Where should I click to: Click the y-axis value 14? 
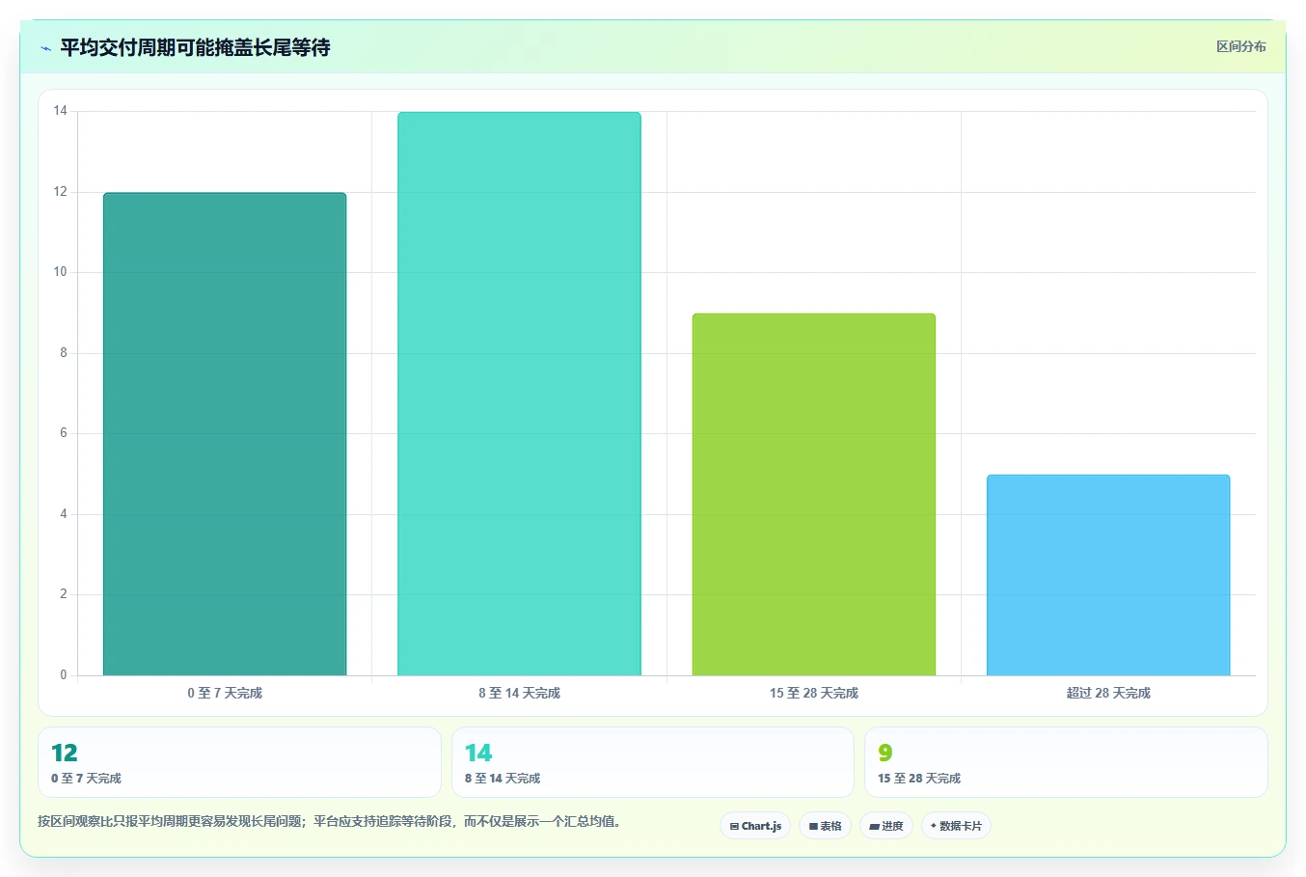61,111
